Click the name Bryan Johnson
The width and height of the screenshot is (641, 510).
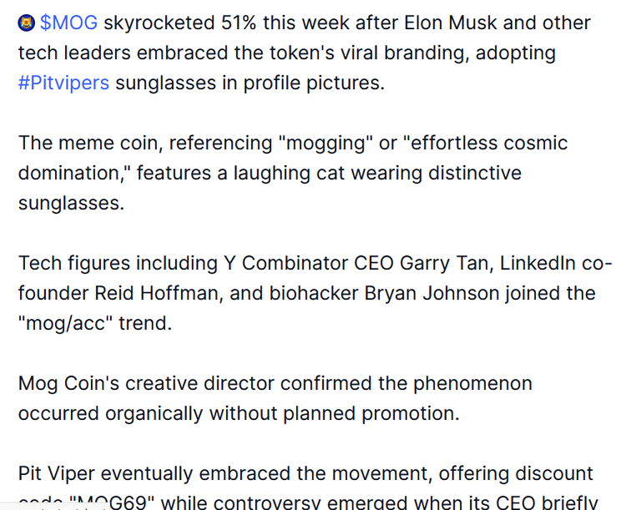click(432, 293)
